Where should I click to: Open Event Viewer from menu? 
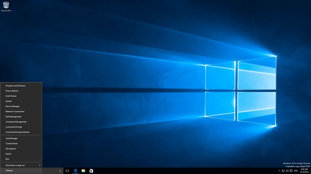(x=21, y=96)
